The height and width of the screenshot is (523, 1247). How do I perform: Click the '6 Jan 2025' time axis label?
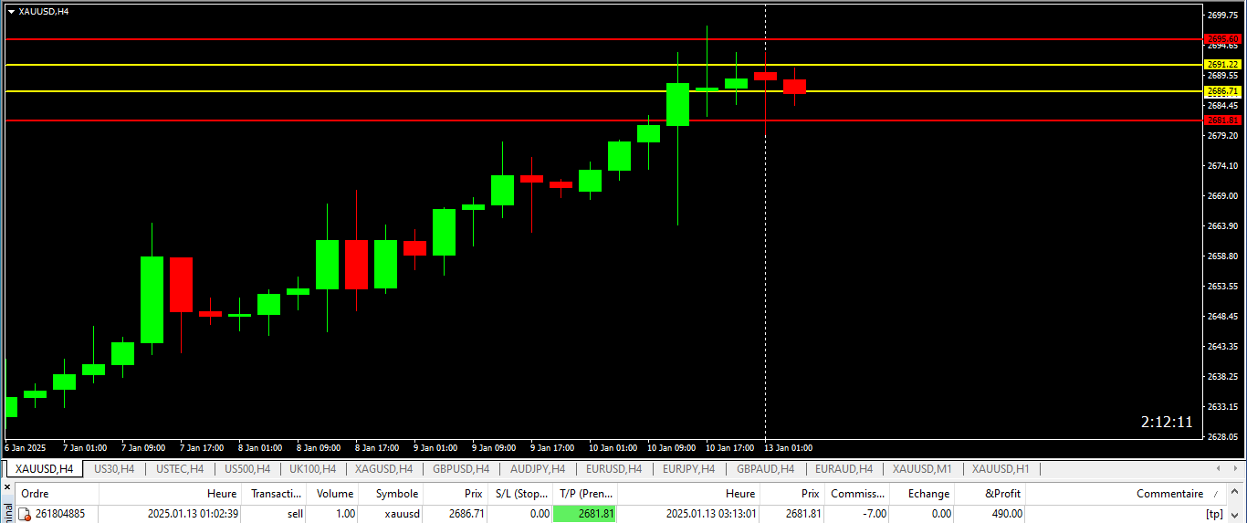[x=26, y=448]
